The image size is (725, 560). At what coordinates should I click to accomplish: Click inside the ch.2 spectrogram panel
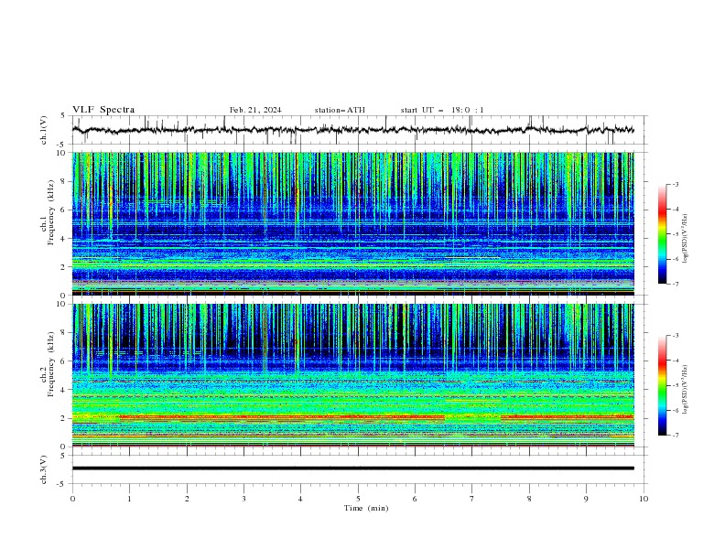352,375
